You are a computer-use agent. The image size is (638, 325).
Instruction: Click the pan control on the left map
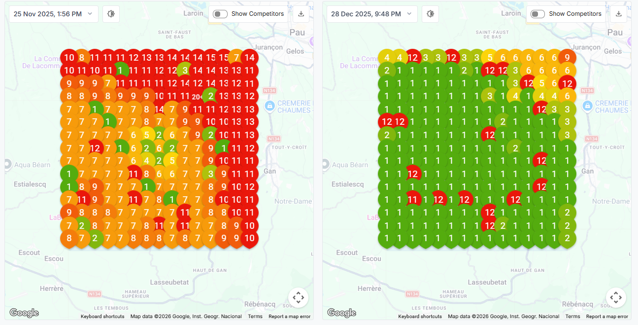coord(298,297)
